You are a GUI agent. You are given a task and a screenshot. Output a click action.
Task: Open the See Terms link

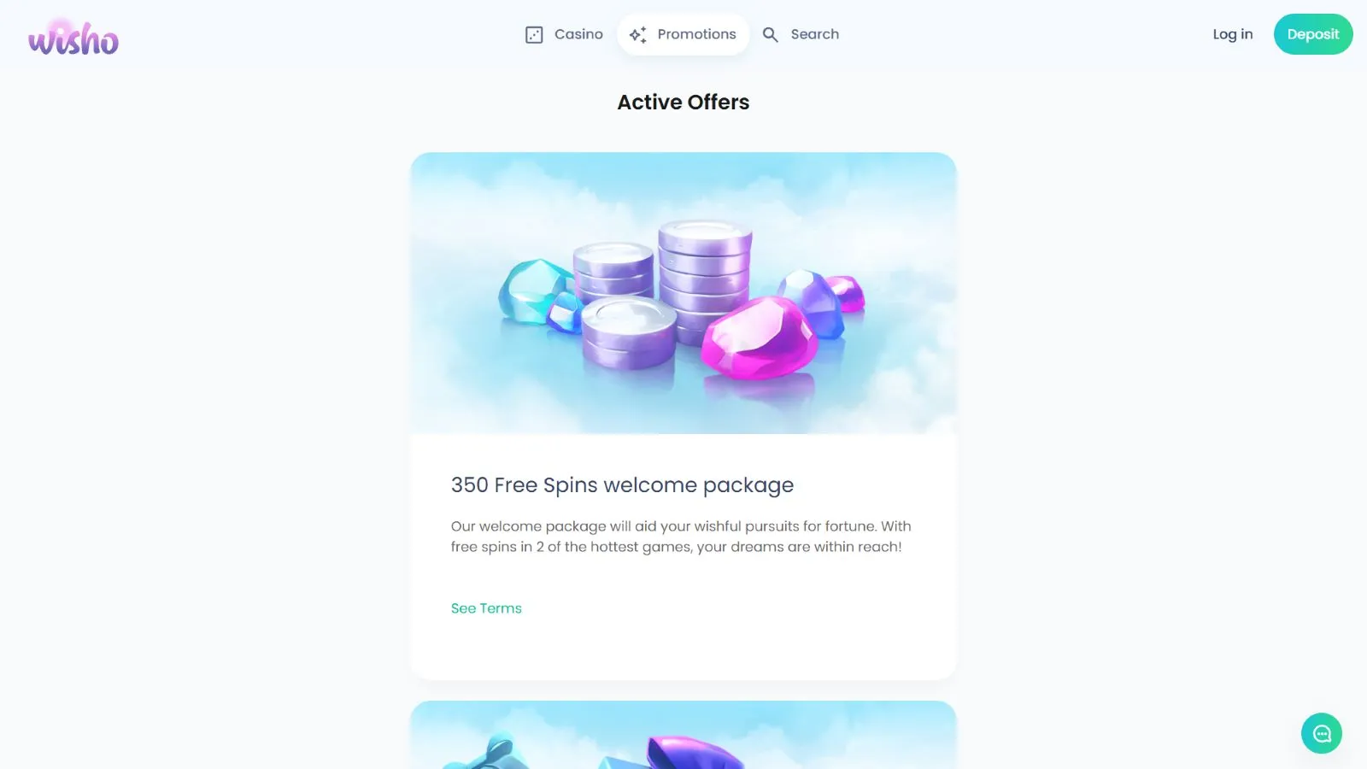tap(486, 608)
